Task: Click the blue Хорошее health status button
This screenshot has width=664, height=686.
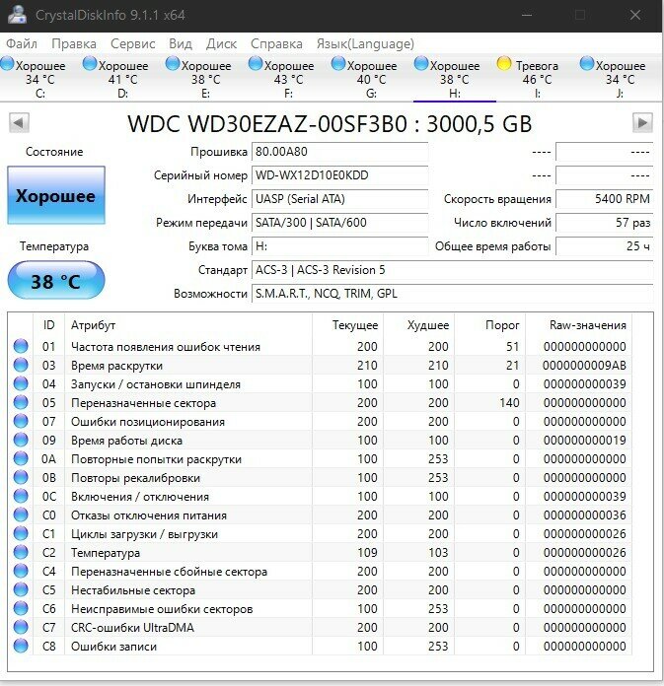Action: click(x=56, y=195)
